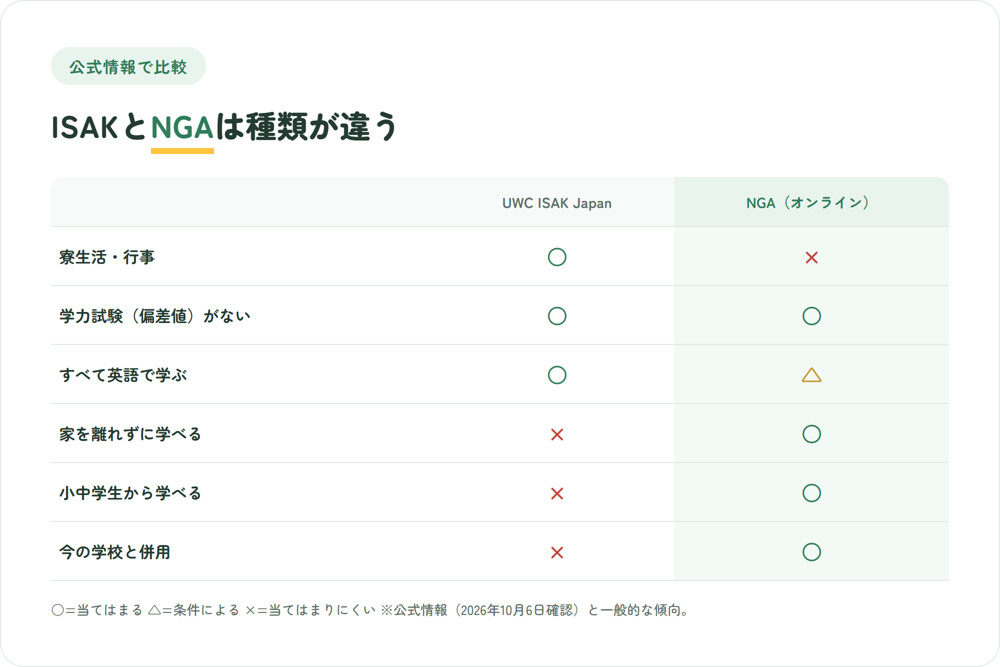Click the ISAK cross for 小中学生から学べる

click(557, 493)
